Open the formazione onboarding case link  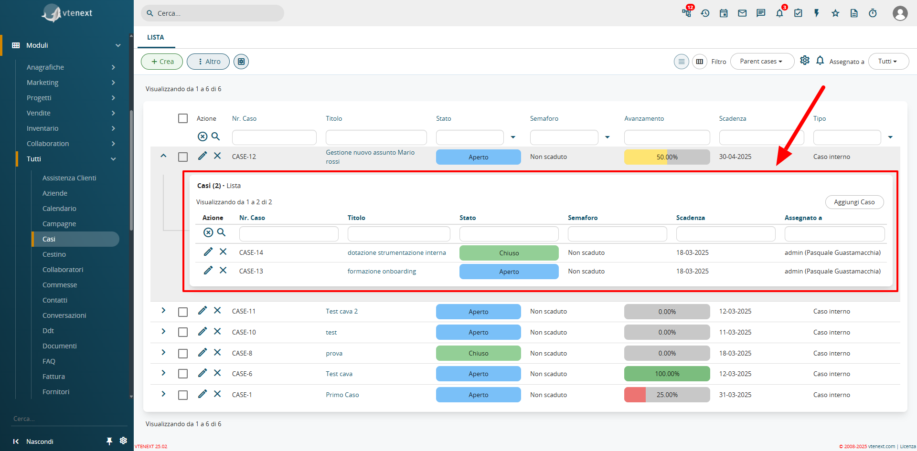point(382,271)
